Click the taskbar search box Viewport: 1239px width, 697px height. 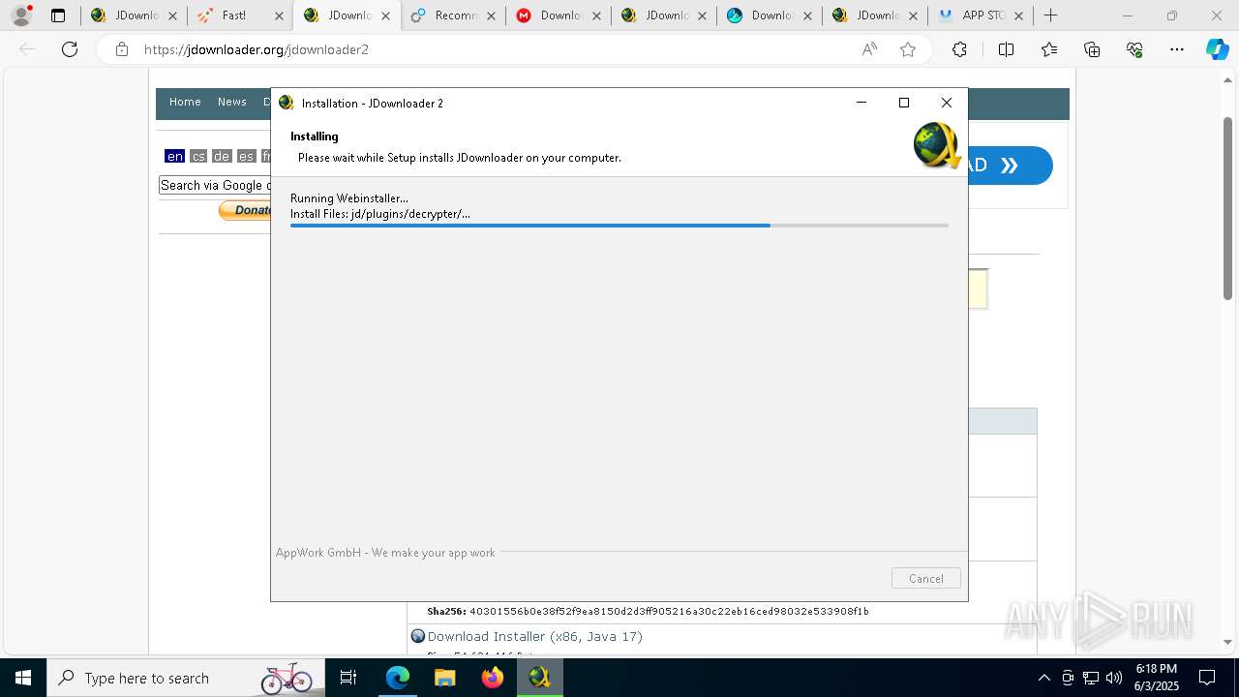186,678
